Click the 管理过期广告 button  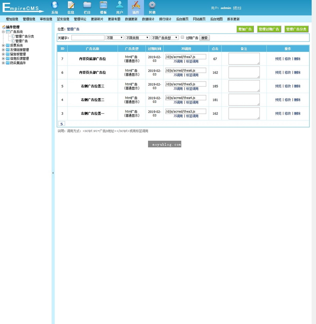click(269, 29)
